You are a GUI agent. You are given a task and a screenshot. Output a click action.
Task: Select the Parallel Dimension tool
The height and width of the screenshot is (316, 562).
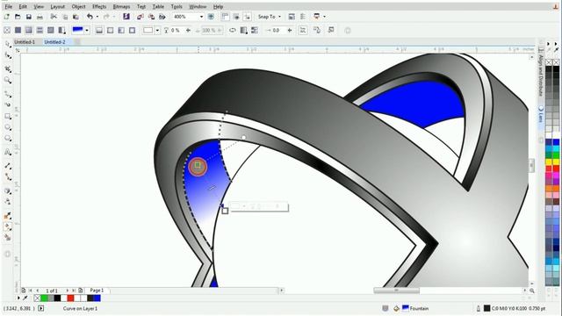click(8, 166)
